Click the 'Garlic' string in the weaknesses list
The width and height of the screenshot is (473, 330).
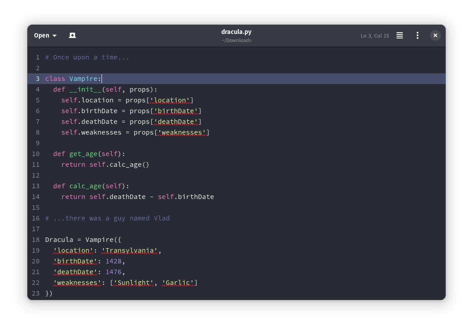coord(178,283)
